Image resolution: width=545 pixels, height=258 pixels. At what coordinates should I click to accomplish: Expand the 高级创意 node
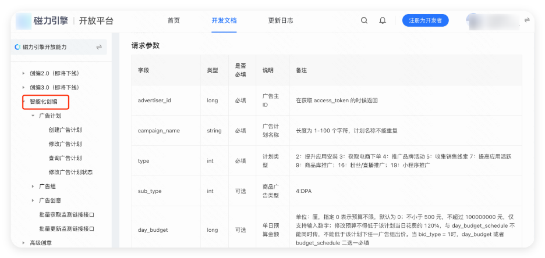tap(23, 243)
